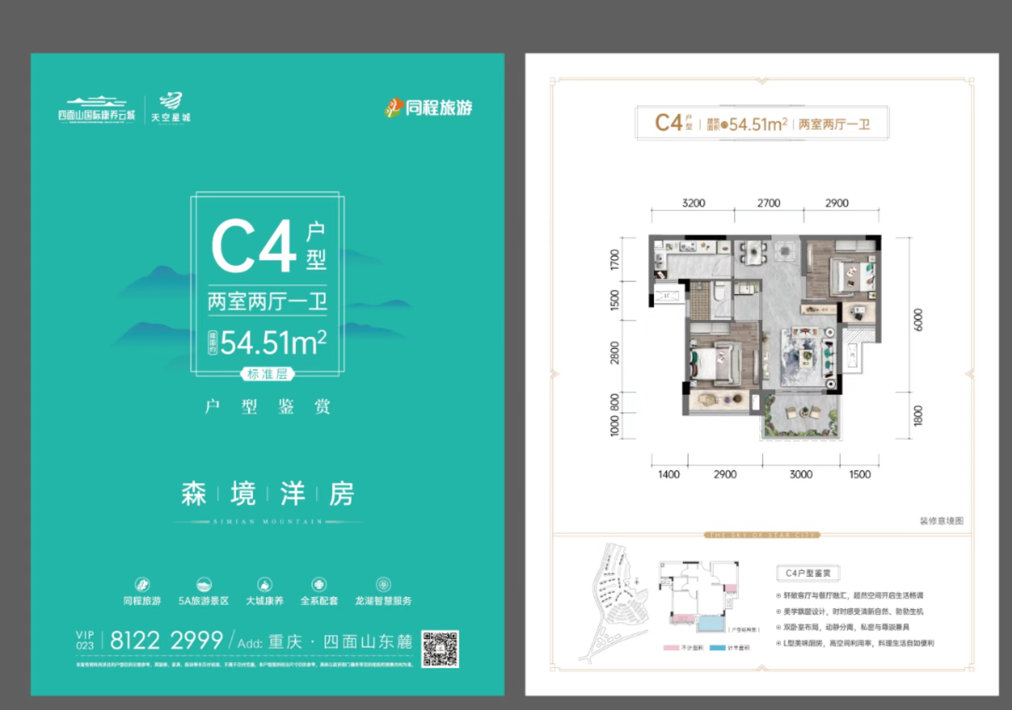
Task: Click the QR code on the green page
Action: pyautogui.click(x=440, y=649)
